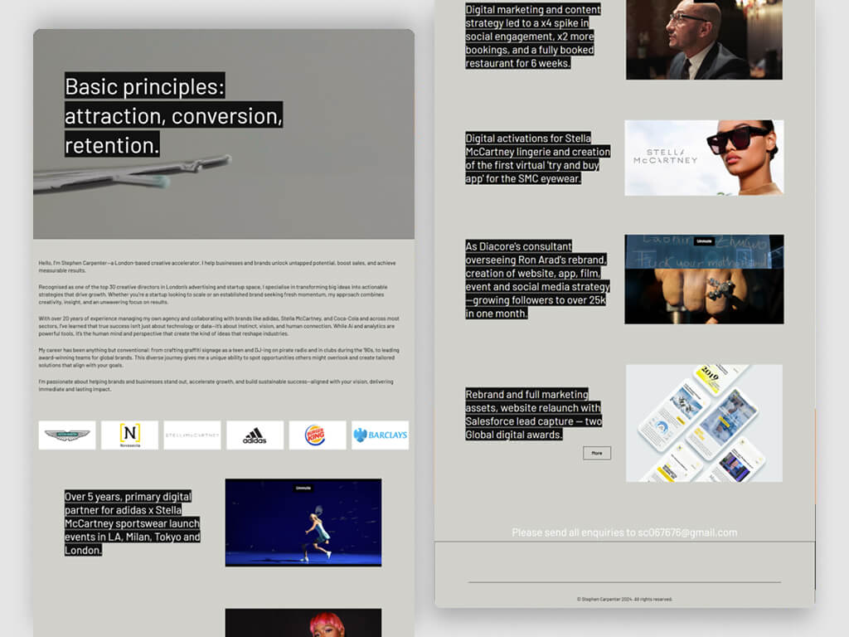This screenshot has height=637, width=849.
Task: Open the adidas three-stripe logo
Action: pos(255,435)
